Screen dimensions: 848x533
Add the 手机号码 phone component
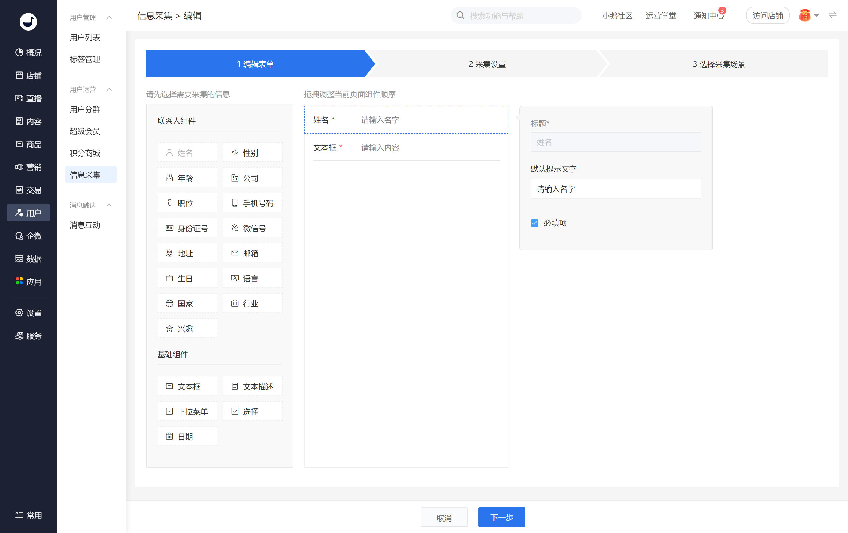[253, 203]
